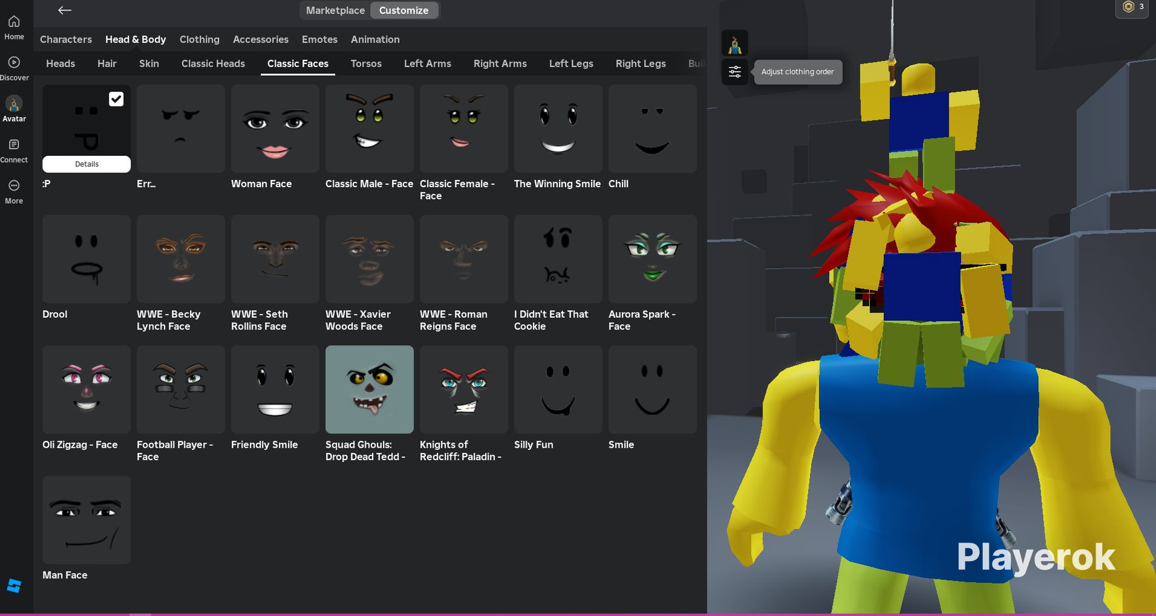Select the WWE - Seth Rollins Face thumbnail
Viewport: 1156px width, 616px height.
(275, 259)
